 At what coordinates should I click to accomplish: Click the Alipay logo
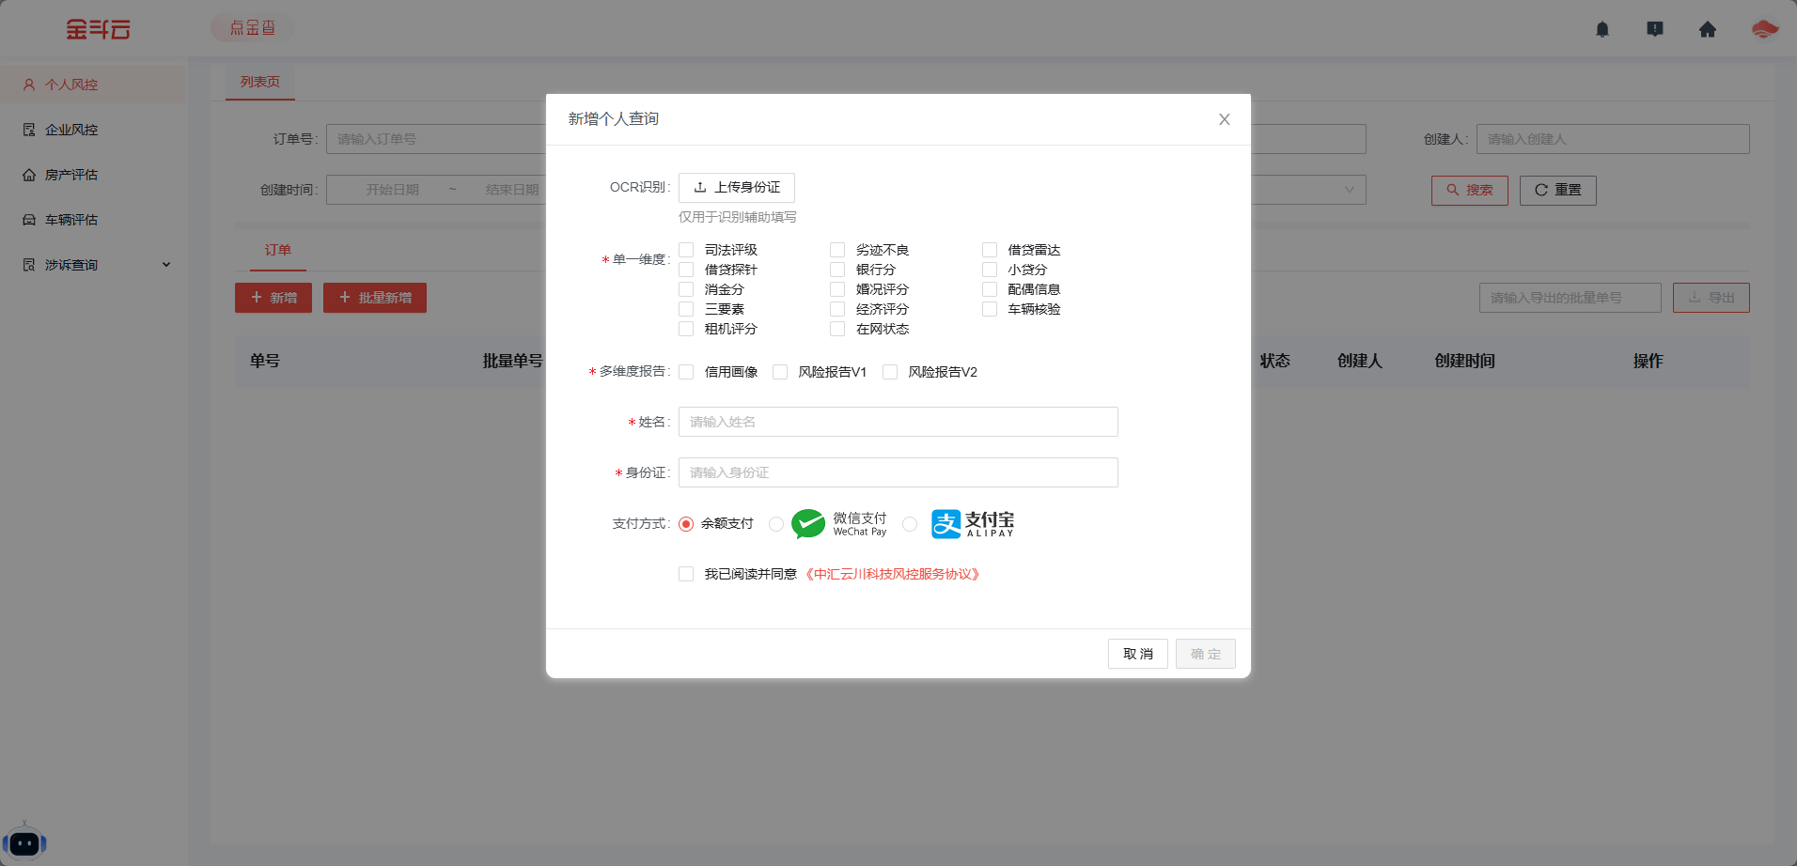[973, 524]
